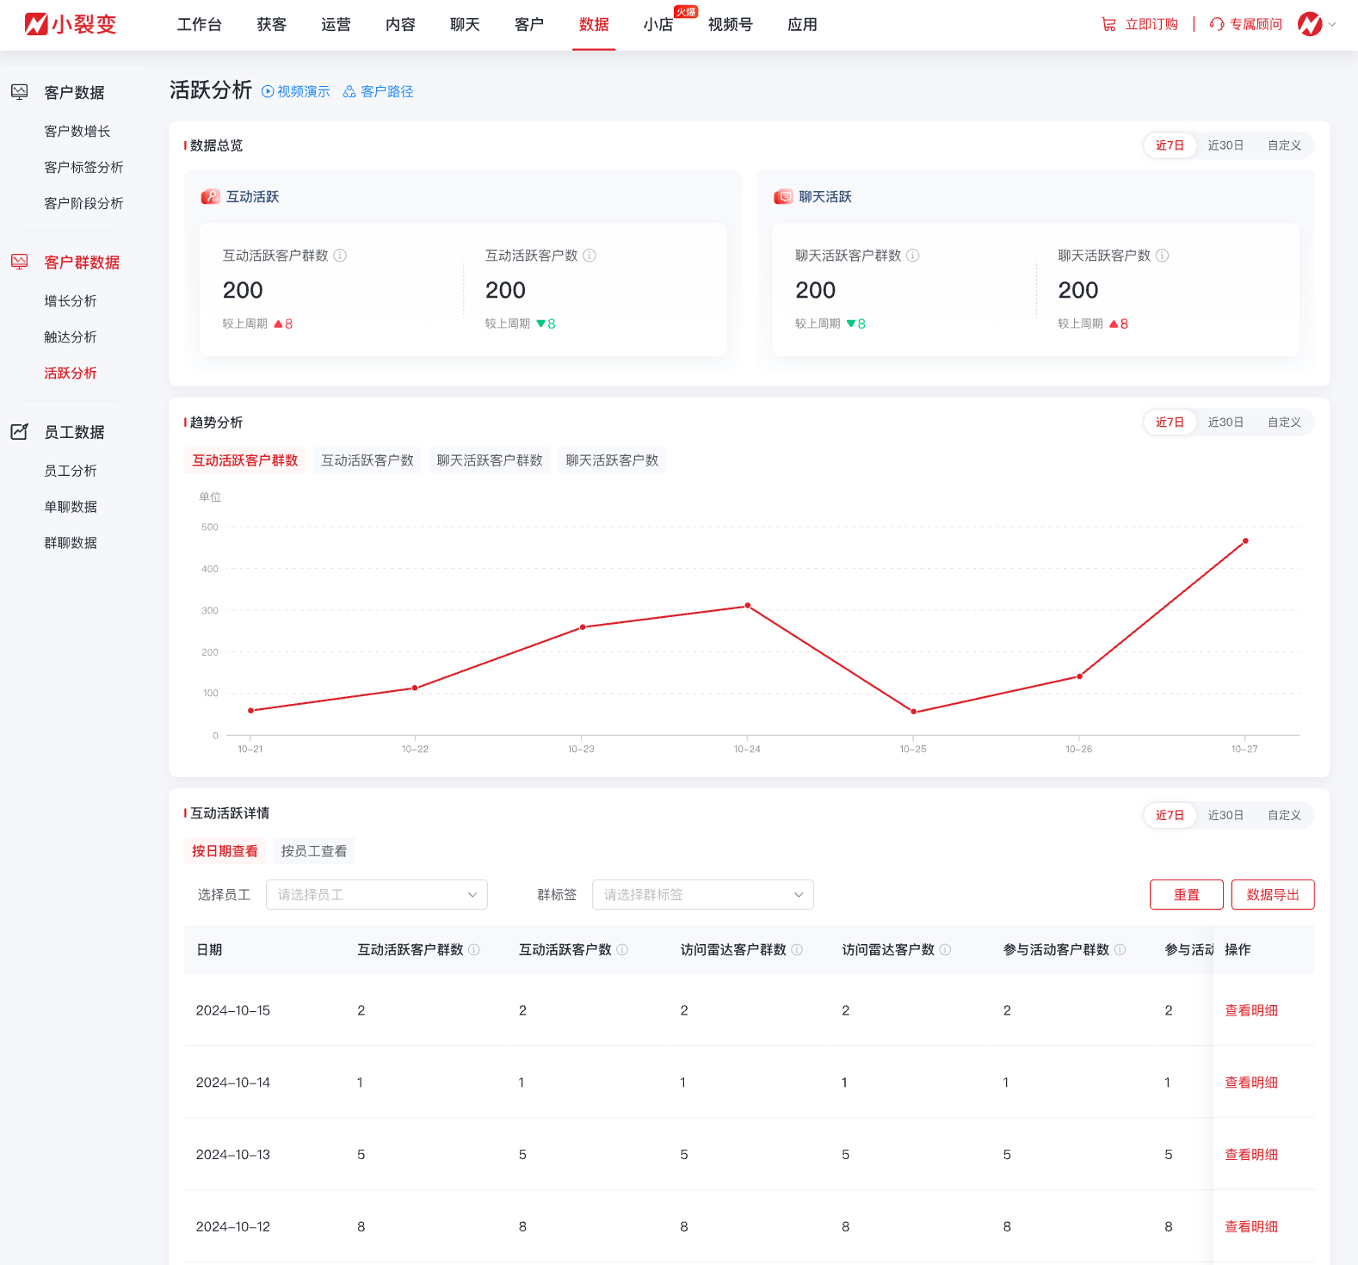
Task: Open the 工作台 top menu
Action: [200, 24]
